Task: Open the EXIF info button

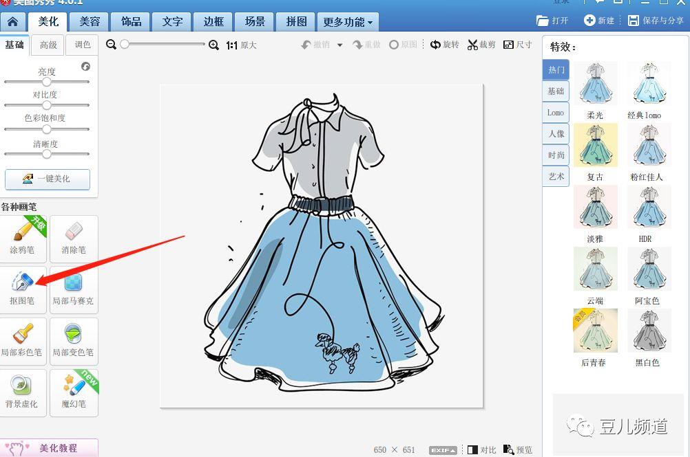Action: [x=443, y=450]
